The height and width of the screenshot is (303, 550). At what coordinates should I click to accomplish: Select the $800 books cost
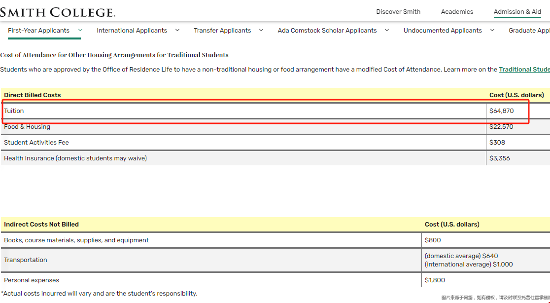[433, 240]
